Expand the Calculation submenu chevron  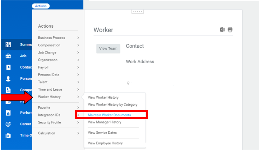tap(78, 133)
